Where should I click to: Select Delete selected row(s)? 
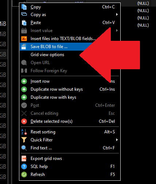pos(70,121)
